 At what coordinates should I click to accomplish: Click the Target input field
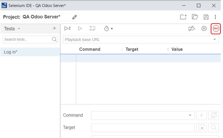[x=143, y=128]
